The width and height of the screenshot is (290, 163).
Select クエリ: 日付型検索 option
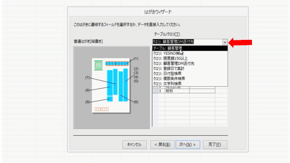[x=190, y=73]
